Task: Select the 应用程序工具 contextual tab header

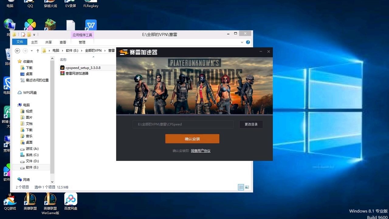Action: (x=82, y=35)
